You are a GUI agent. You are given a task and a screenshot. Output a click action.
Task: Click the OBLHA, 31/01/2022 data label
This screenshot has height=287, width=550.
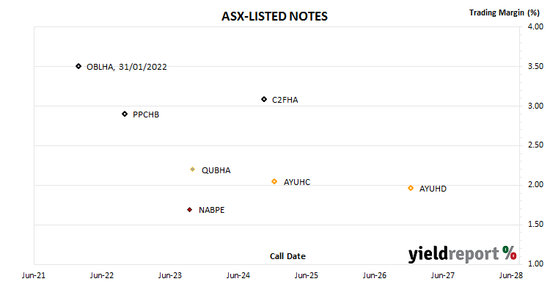pyautogui.click(x=127, y=67)
